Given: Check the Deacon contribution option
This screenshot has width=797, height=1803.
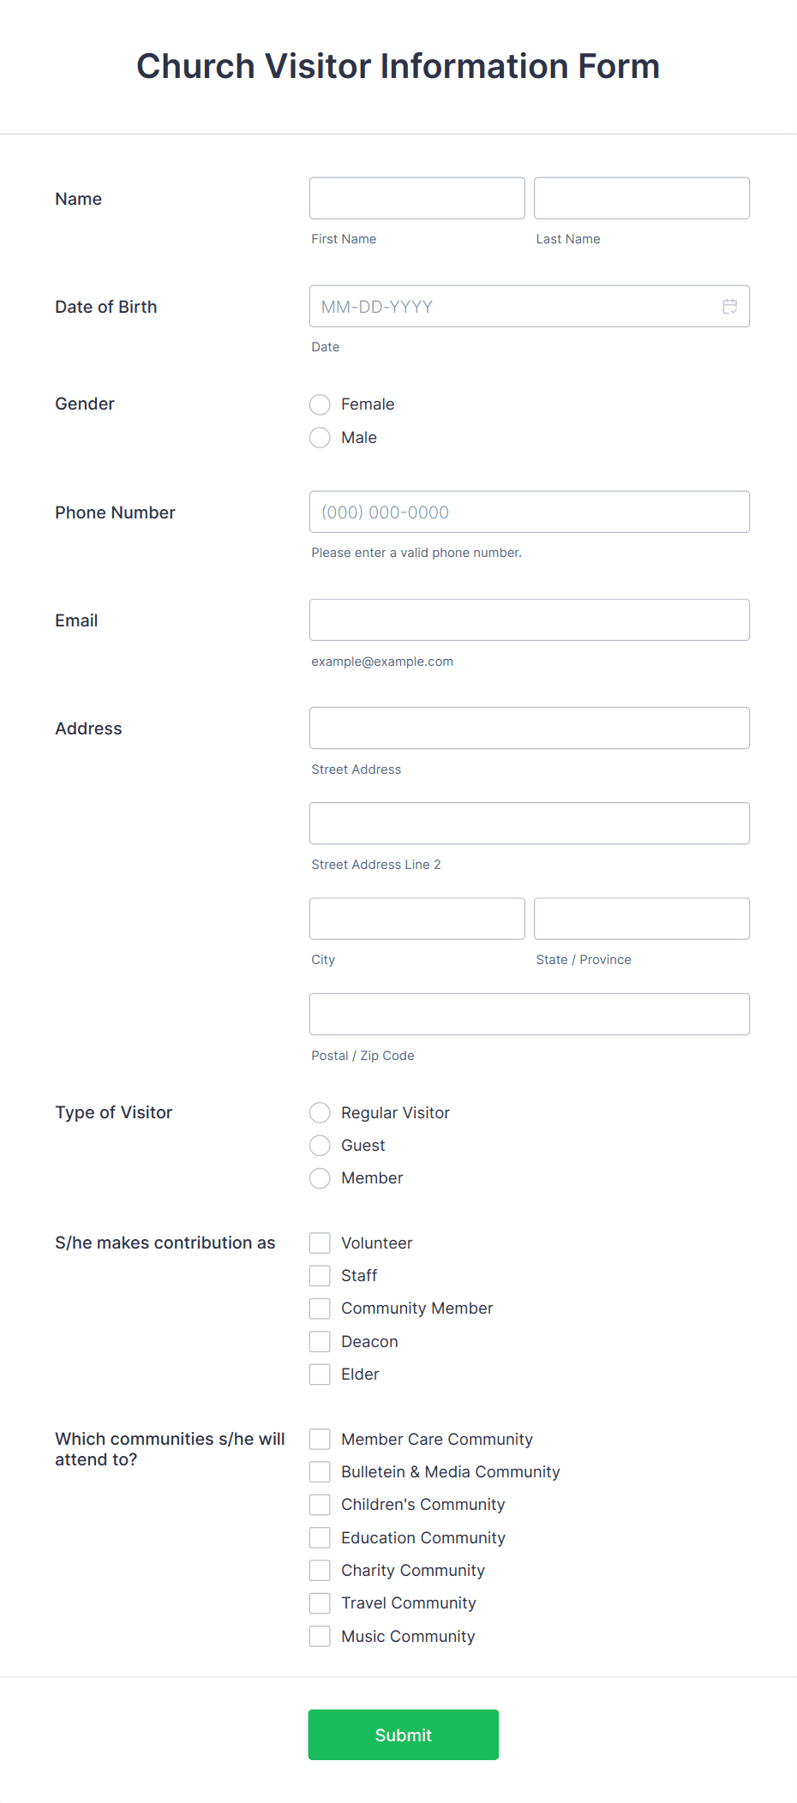Looking at the screenshot, I should tap(320, 1340).
